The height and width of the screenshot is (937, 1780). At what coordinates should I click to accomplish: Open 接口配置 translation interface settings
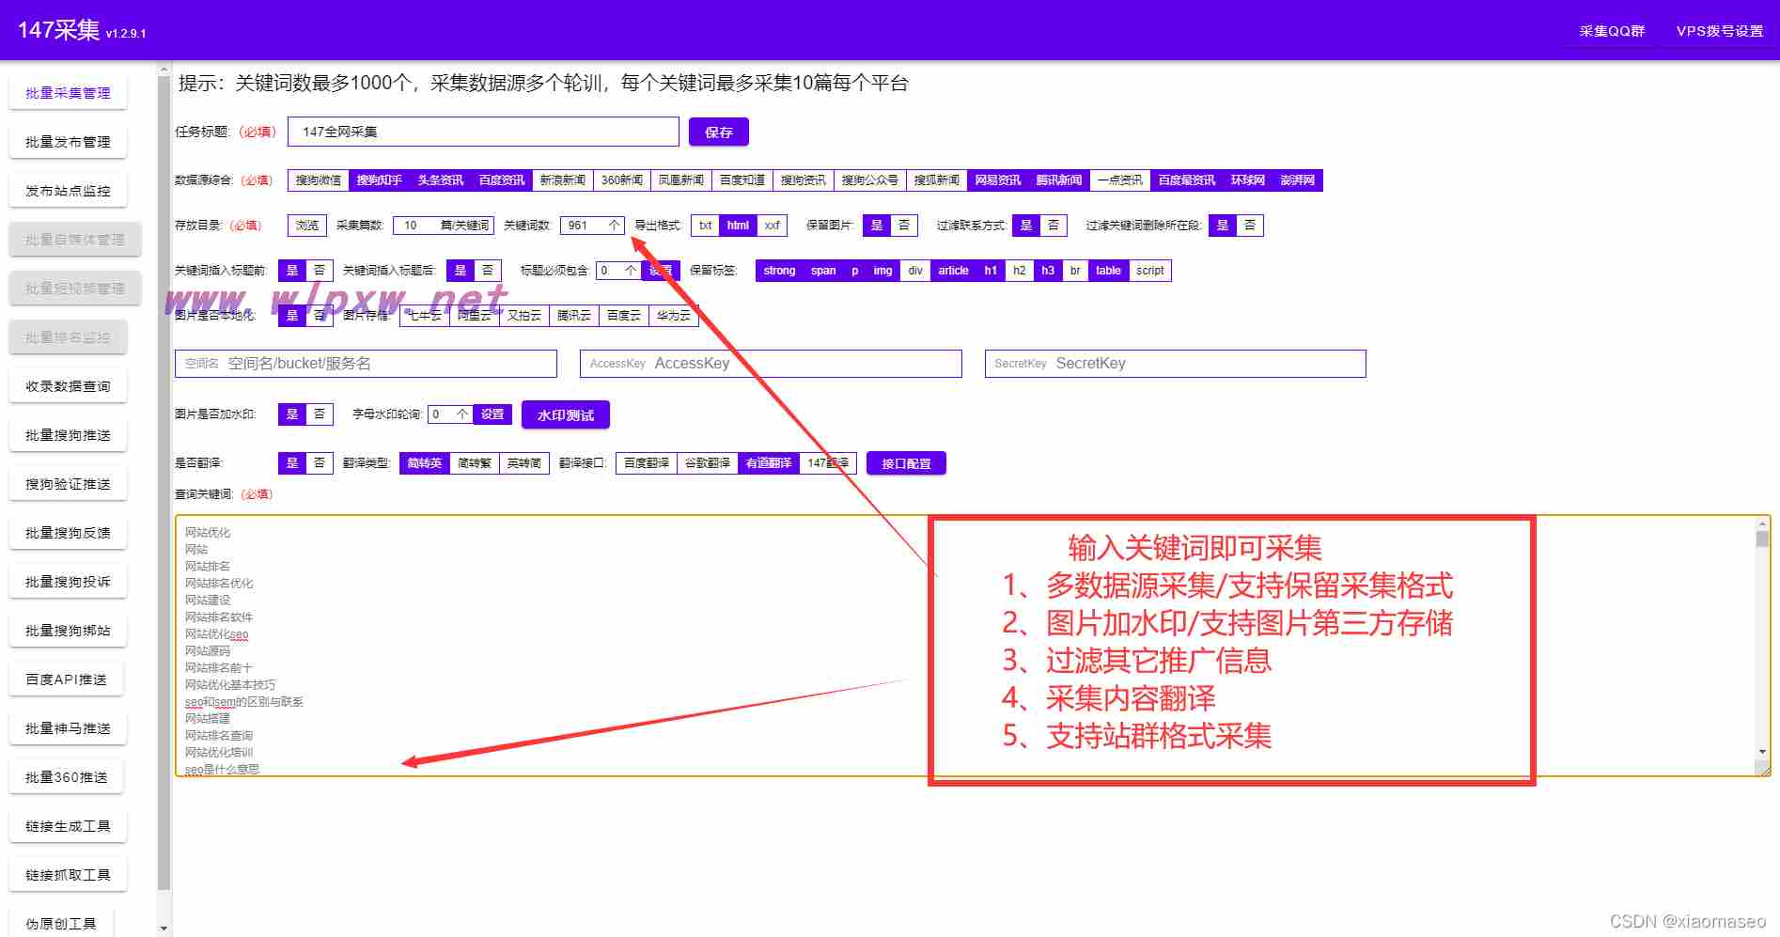(906, 463)
